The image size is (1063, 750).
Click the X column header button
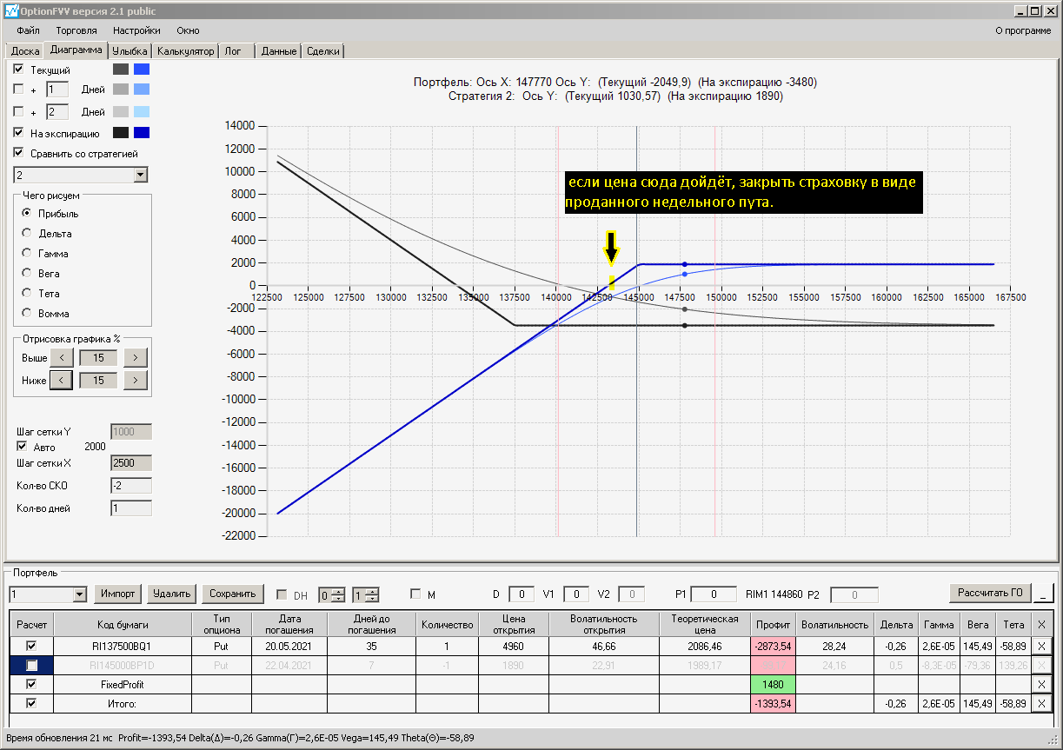click(x=1041, y=624)
